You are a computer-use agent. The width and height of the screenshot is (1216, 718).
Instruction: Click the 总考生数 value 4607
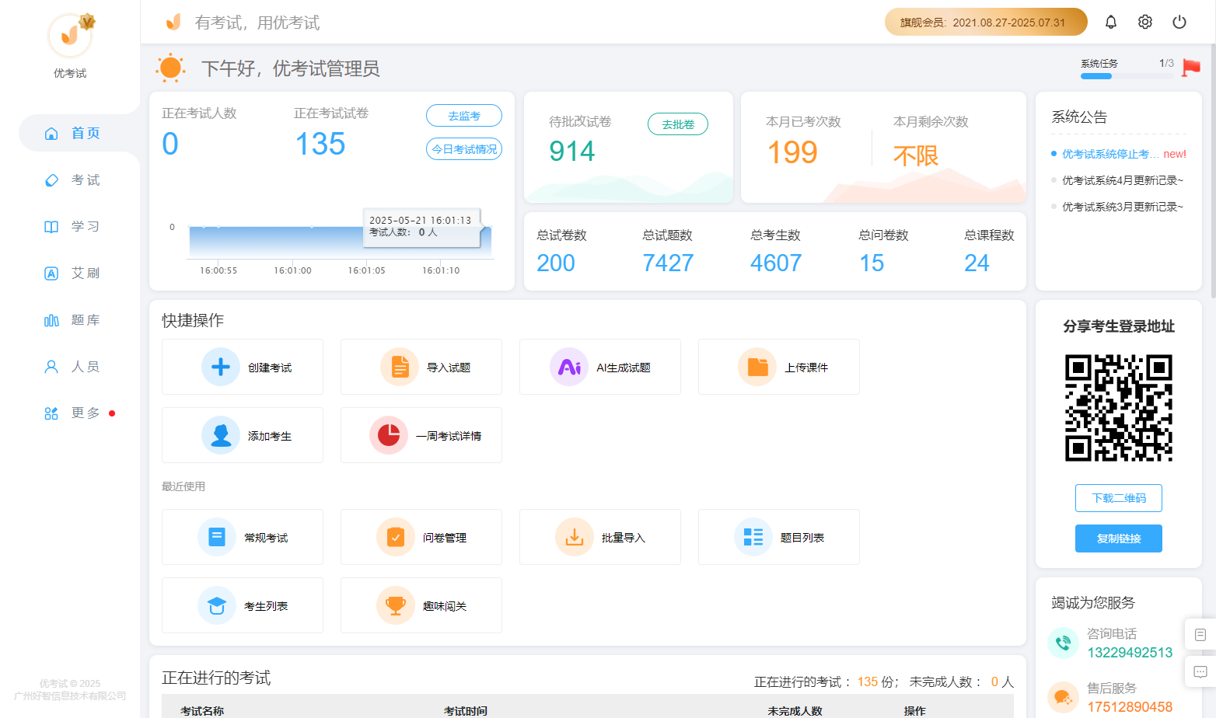point(776,263)
